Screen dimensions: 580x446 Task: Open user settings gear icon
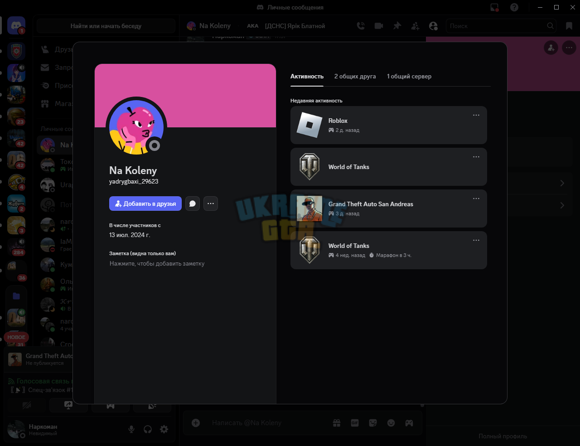point(164,429)
